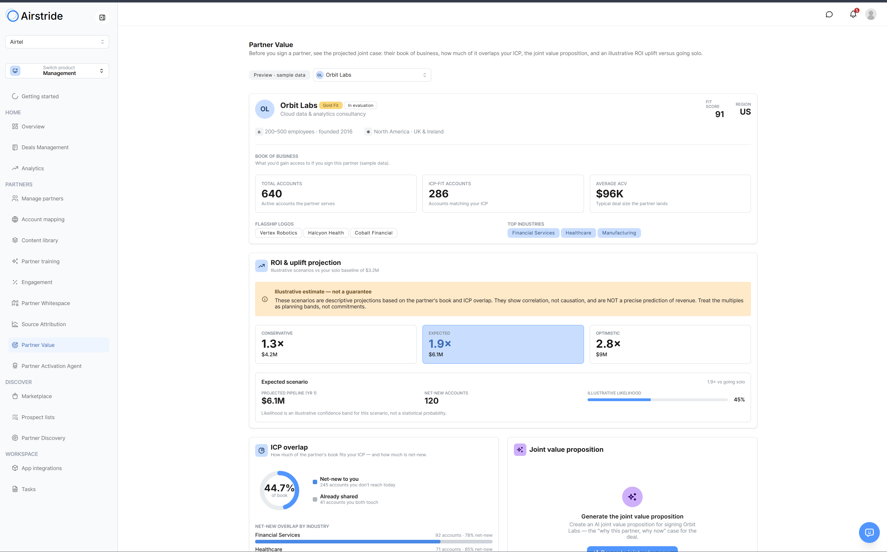Open the support chat widget
This screenshot has height=552, width=887.
(x=869, y=532)
